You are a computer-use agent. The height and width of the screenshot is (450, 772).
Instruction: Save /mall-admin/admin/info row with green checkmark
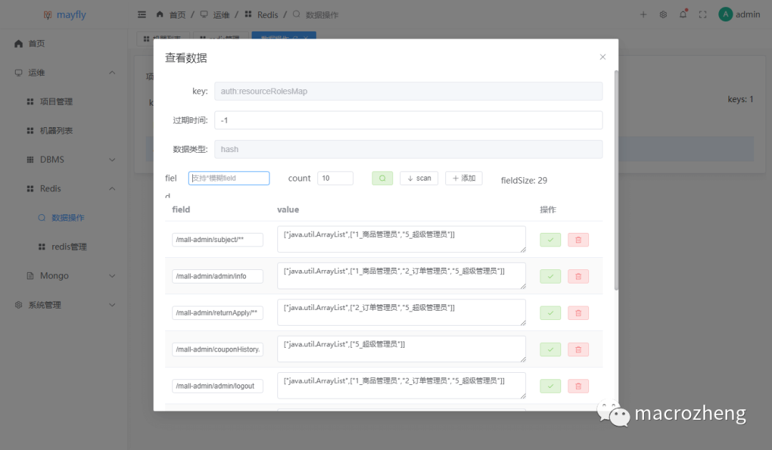pyautogui.click(x=550, y=276)
